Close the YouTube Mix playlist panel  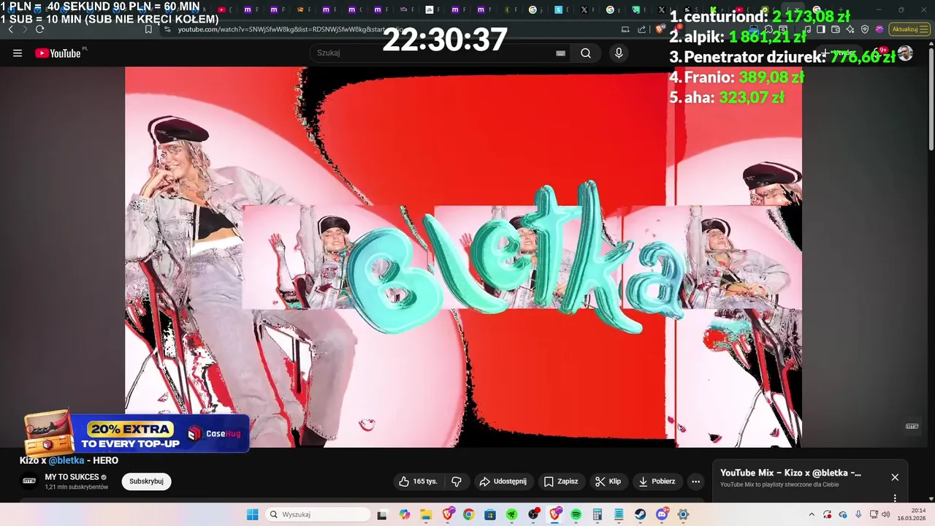(895, 477)
